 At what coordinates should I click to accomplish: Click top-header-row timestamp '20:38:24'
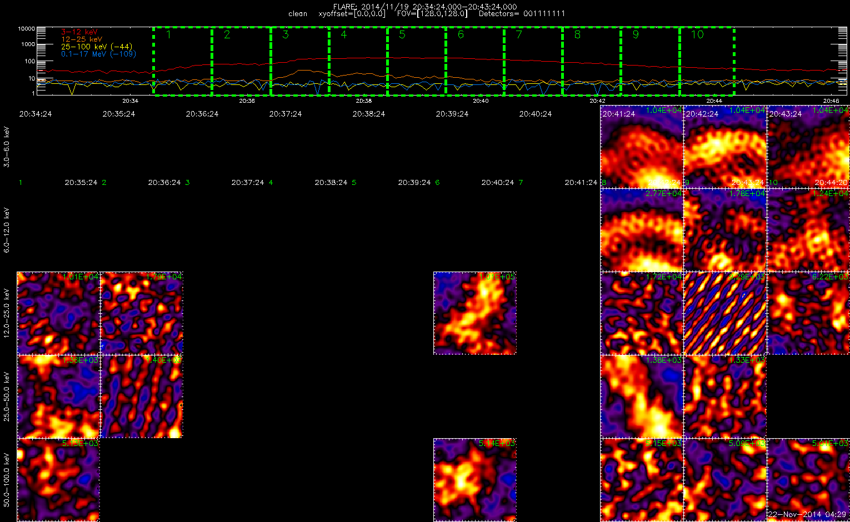pos(369,114)
